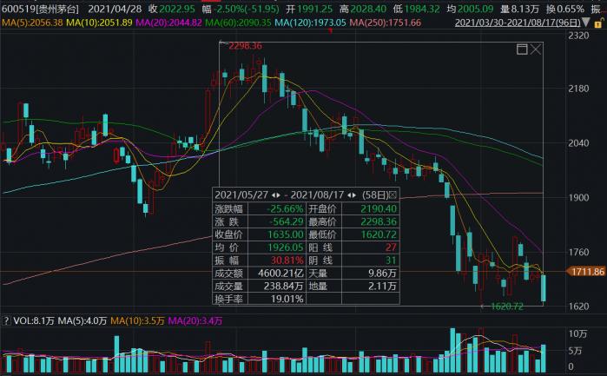607x376 pixels.
Task: Click the 2298.36 high price annotation
Action: click(x=245, y=46)
